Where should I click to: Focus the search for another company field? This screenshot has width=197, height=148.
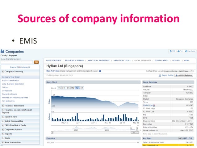[17, 62]
